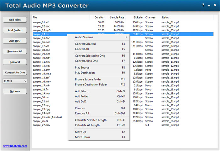Open the www.hootech.com link
The width and height of the screenshot is (220, 151).
[15, 146]
